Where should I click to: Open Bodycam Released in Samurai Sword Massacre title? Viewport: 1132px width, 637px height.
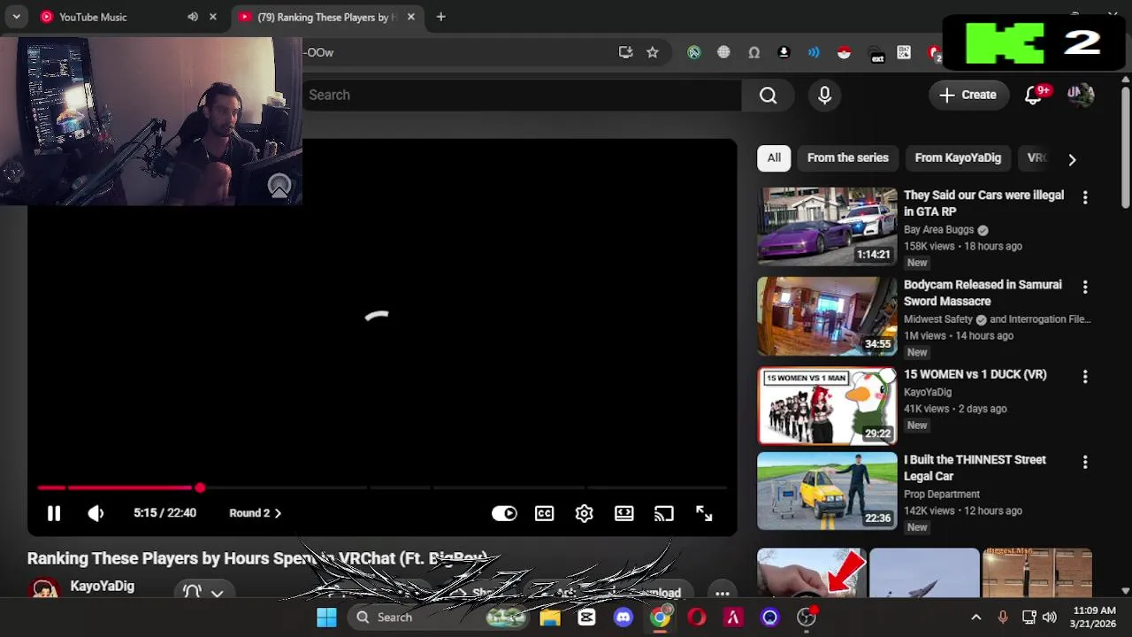[x=983, y=293]
